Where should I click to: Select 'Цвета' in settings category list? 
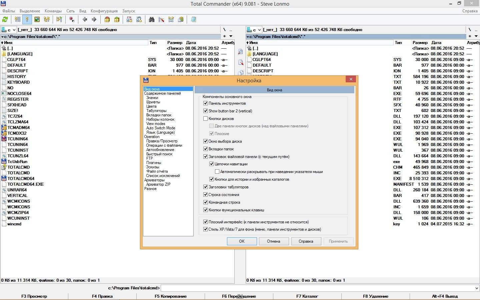151,106
